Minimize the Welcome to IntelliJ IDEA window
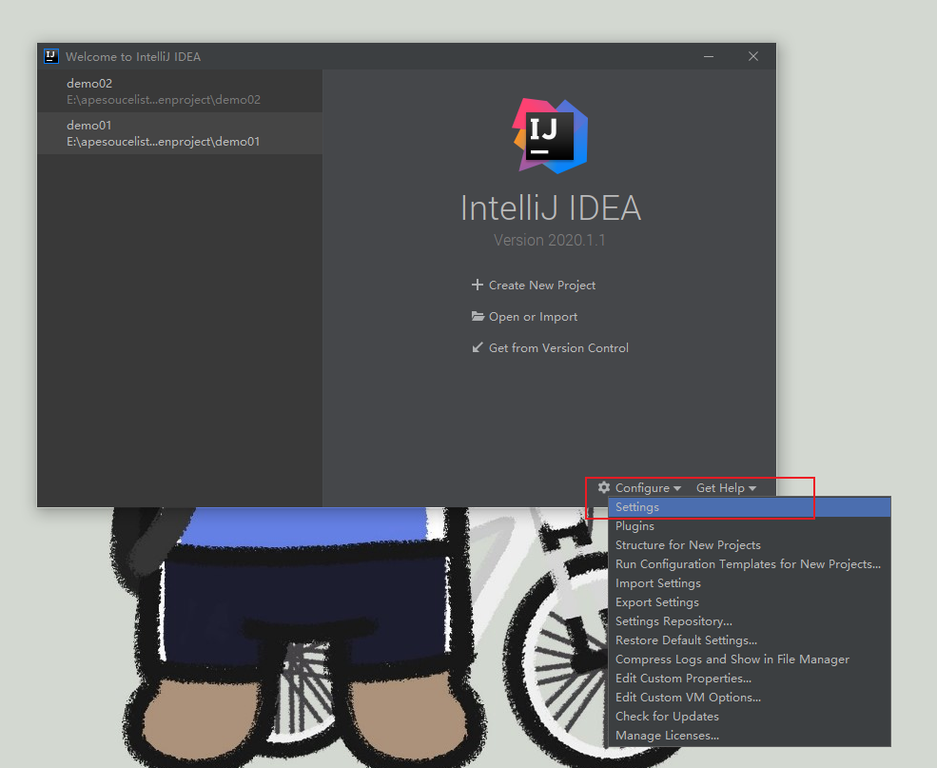Screen dimensions: 937x768 [709, 56]
